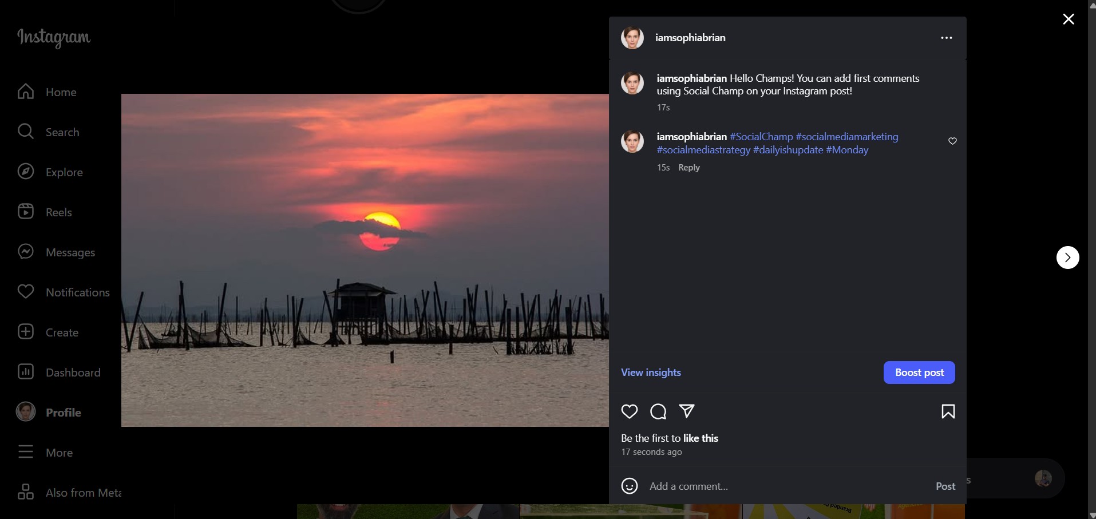
Task: Click the Add a comment field
Action: [x=784, y=486]
